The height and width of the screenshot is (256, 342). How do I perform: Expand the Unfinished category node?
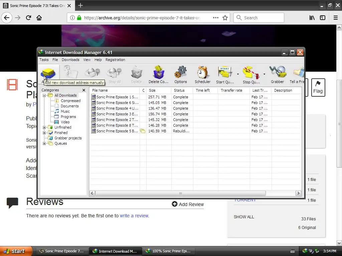click(x=44, y=127)
